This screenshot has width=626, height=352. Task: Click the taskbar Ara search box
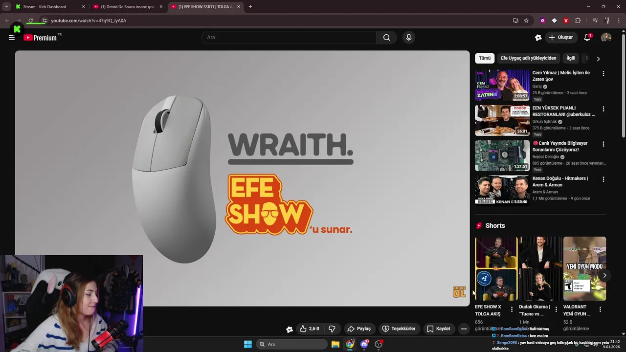[x=292, y=344]
